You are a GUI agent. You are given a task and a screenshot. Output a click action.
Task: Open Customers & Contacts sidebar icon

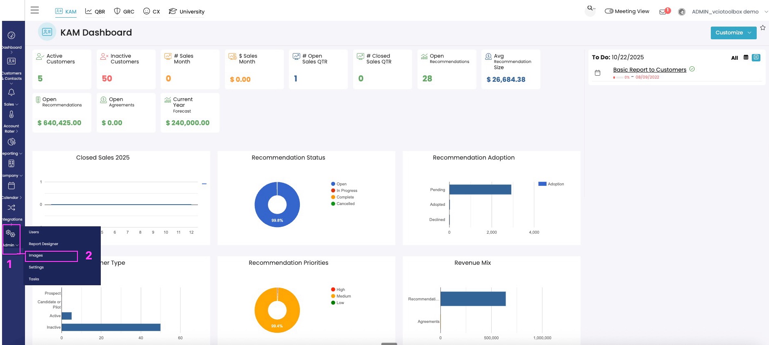tap(11, 61)
